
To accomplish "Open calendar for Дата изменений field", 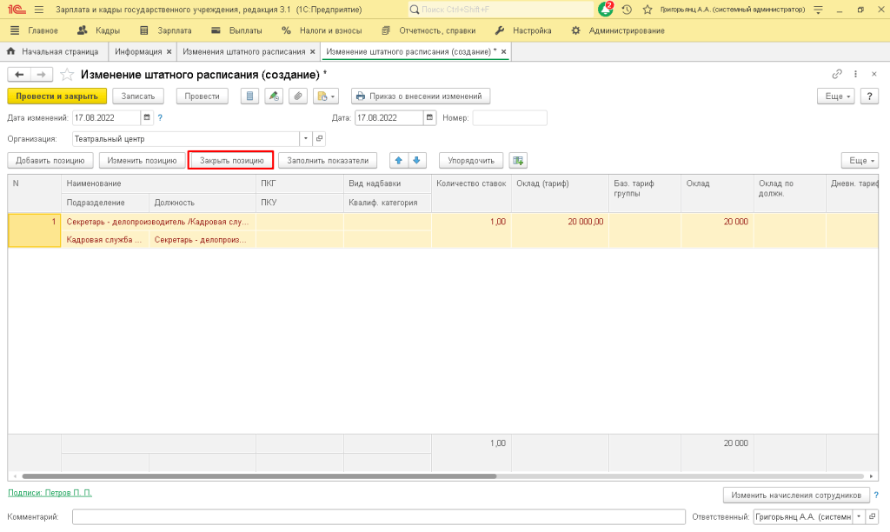I will point(146,118).
